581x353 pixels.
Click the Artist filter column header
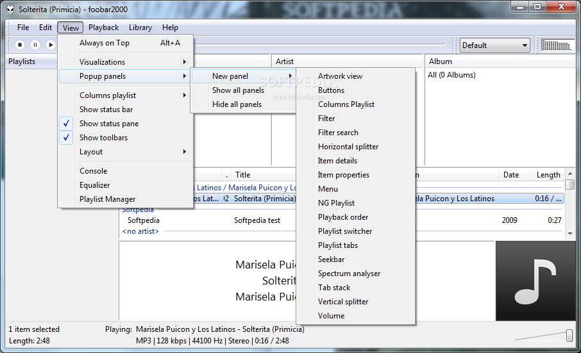[x=347, y=62]
